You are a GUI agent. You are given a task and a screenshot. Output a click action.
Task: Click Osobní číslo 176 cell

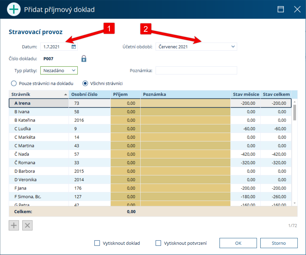tap(89, 188)
